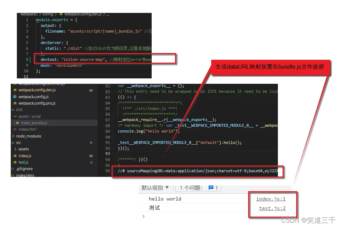Open webpack.config.js file in explorer
The height and width of the screenshot is (227, 341).
(x=33, y=97)
